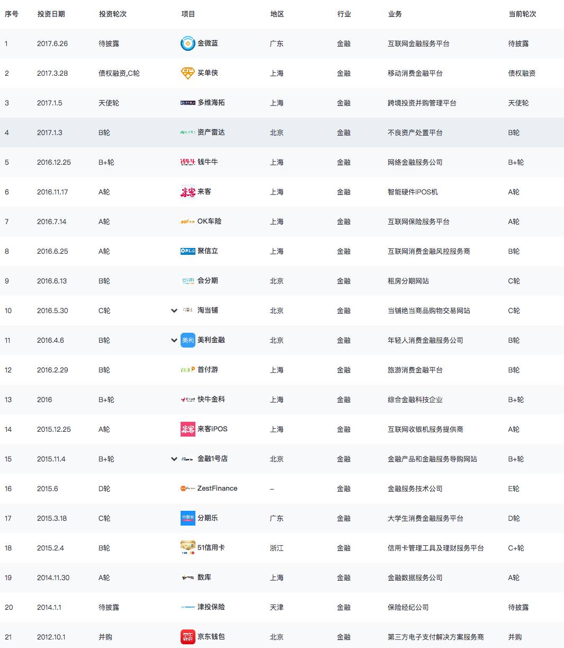The height and width of the screenshot is (648, 564).
Task: Click the 智能硬件iPOS机 business description
Action: [x=413, y=192]
